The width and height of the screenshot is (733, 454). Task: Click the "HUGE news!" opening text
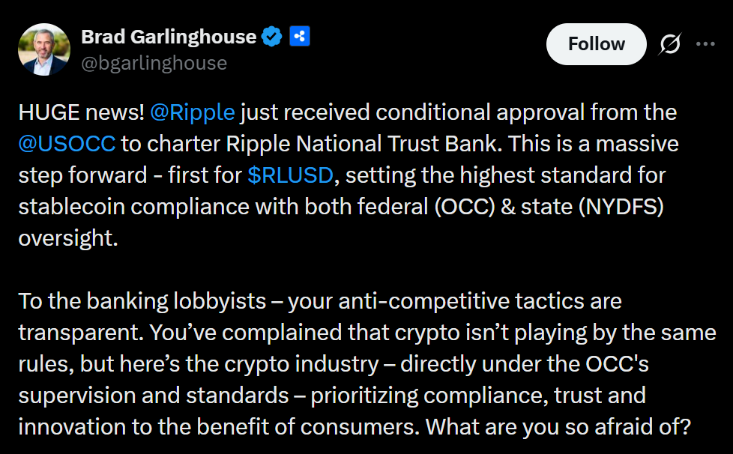point(81,112)
